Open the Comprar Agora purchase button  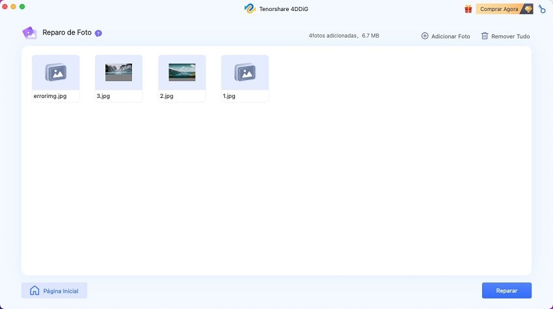(504, 9)
